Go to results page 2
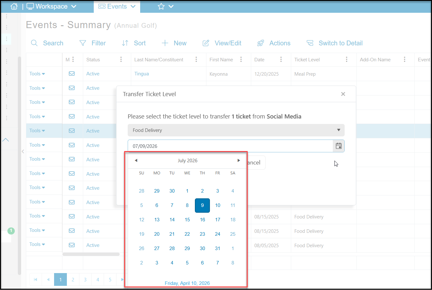432x290 pixels. pos(73,279)
